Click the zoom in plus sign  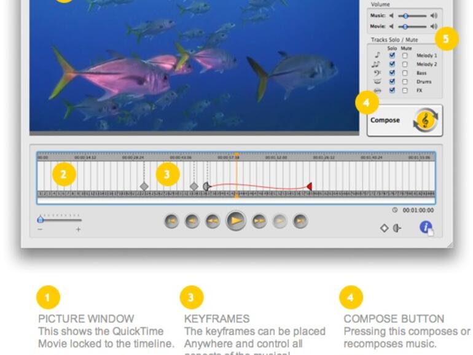(79, 229)
